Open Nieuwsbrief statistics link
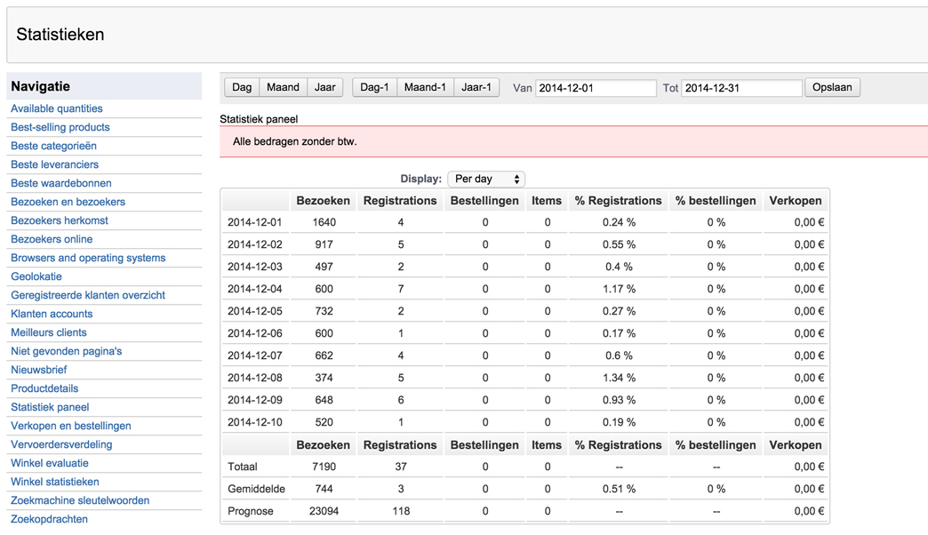This screenshot has height=535, width=928. tap(39, 370)
